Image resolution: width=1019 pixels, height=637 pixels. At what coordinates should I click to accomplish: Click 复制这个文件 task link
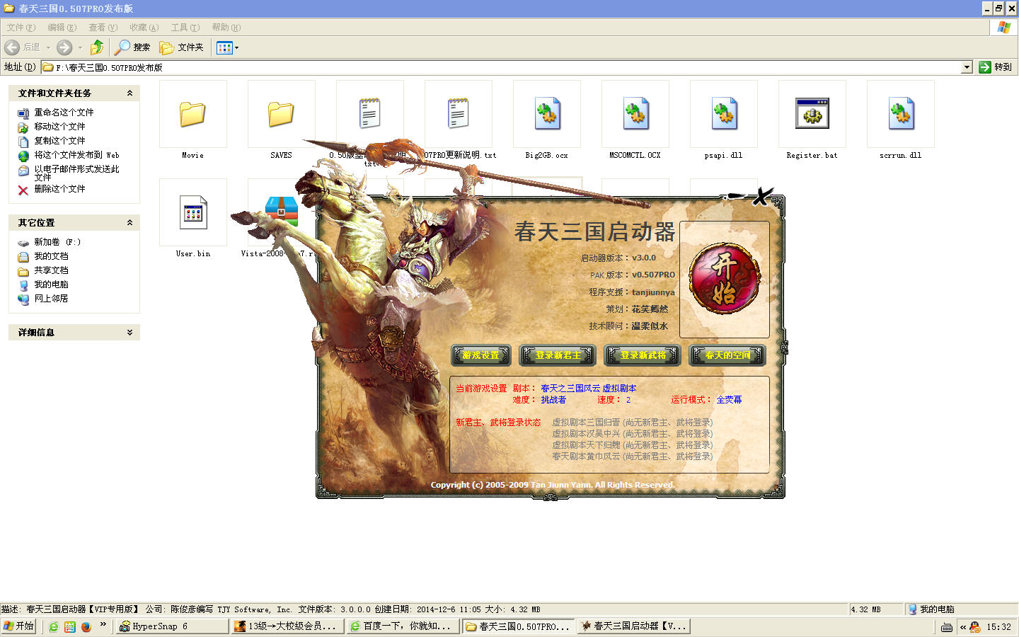59,141
